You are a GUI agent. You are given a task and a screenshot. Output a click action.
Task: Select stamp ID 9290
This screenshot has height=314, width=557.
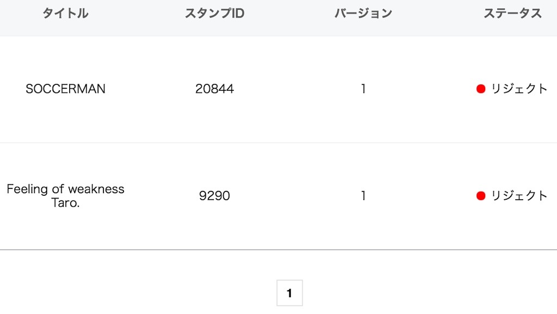[214, 196]
